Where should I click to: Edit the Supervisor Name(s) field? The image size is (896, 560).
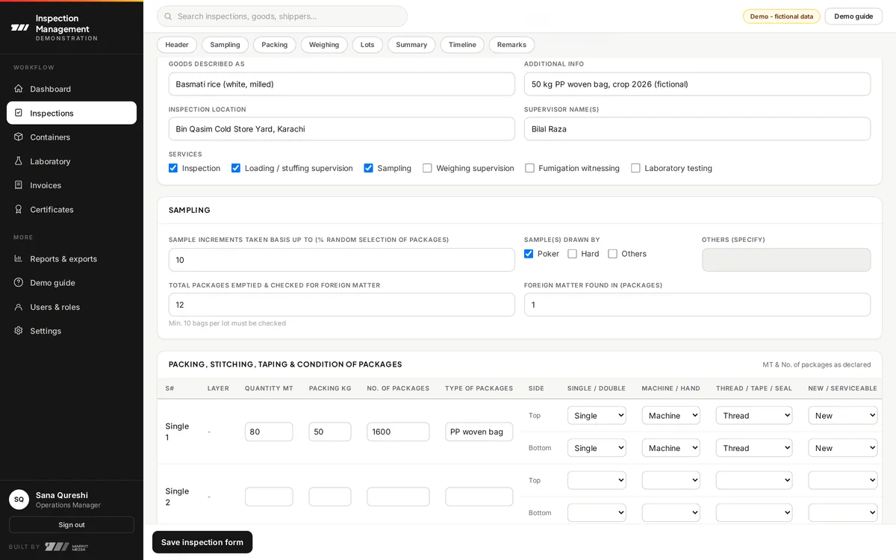click(x=697, y=129)
